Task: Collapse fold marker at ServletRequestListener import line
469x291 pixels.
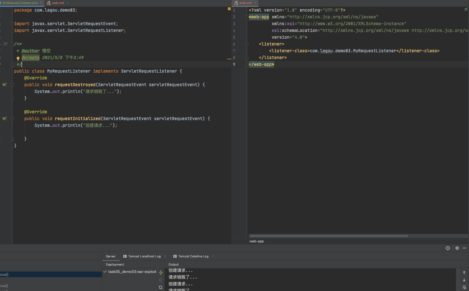Action: coord(12,31)
